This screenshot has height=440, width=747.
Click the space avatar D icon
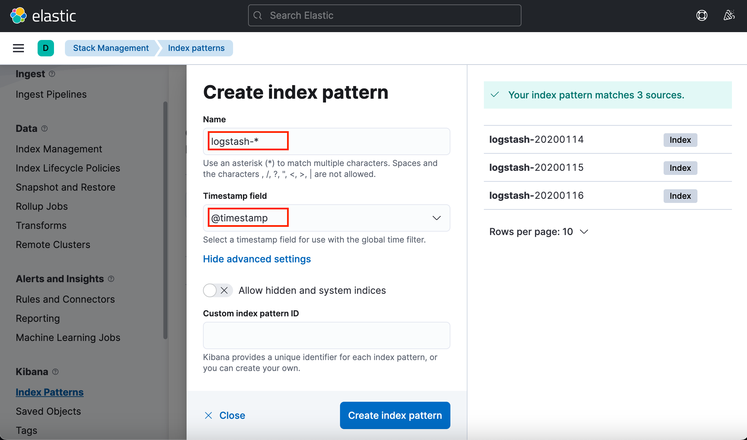coord(46,48)
